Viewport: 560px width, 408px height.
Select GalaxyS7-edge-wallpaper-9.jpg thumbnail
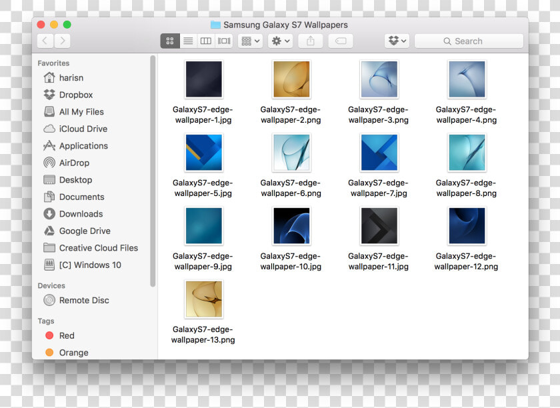[x=203, y=226]
